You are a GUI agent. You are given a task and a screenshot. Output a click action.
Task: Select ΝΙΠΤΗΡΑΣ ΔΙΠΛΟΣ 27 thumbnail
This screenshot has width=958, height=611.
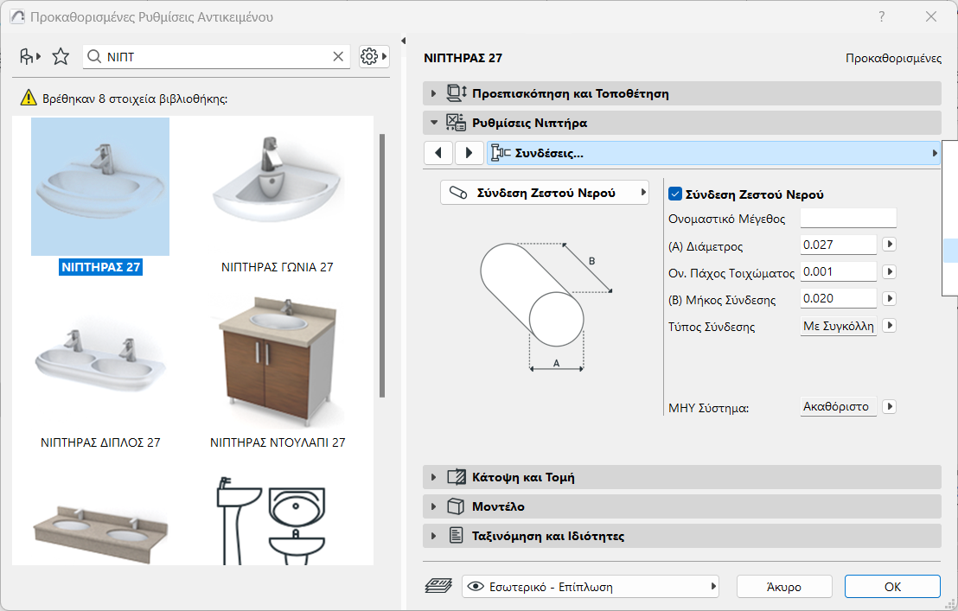click(100, 363)
